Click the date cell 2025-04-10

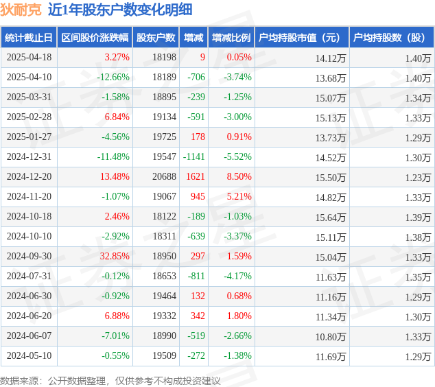[x=29, y=77]
